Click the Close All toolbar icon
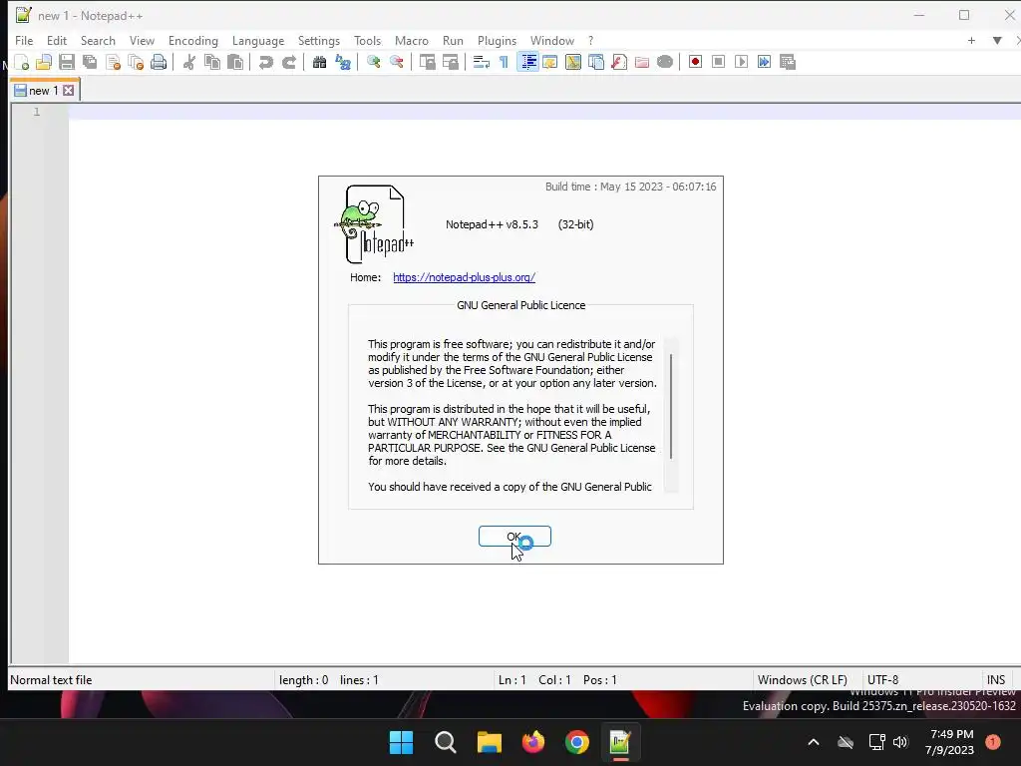The width and height of the screenshot is (1021, 766). click(136, 62)
